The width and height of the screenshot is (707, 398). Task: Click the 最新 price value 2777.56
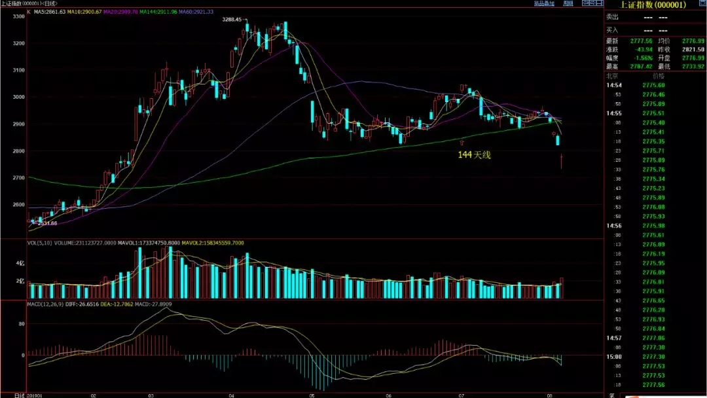[x=638, y=41]
